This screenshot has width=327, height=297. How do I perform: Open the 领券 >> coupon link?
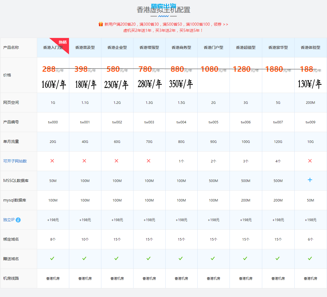coord(221,24)
